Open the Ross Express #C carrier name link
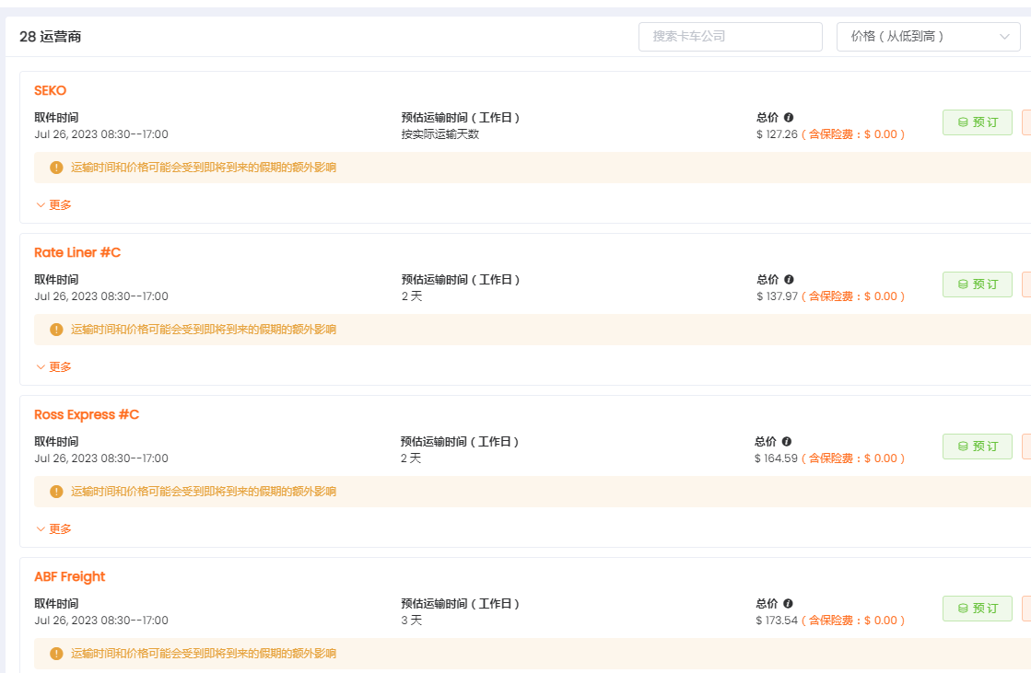This screenshot has width=1031, height=673. tap(87, 414)
